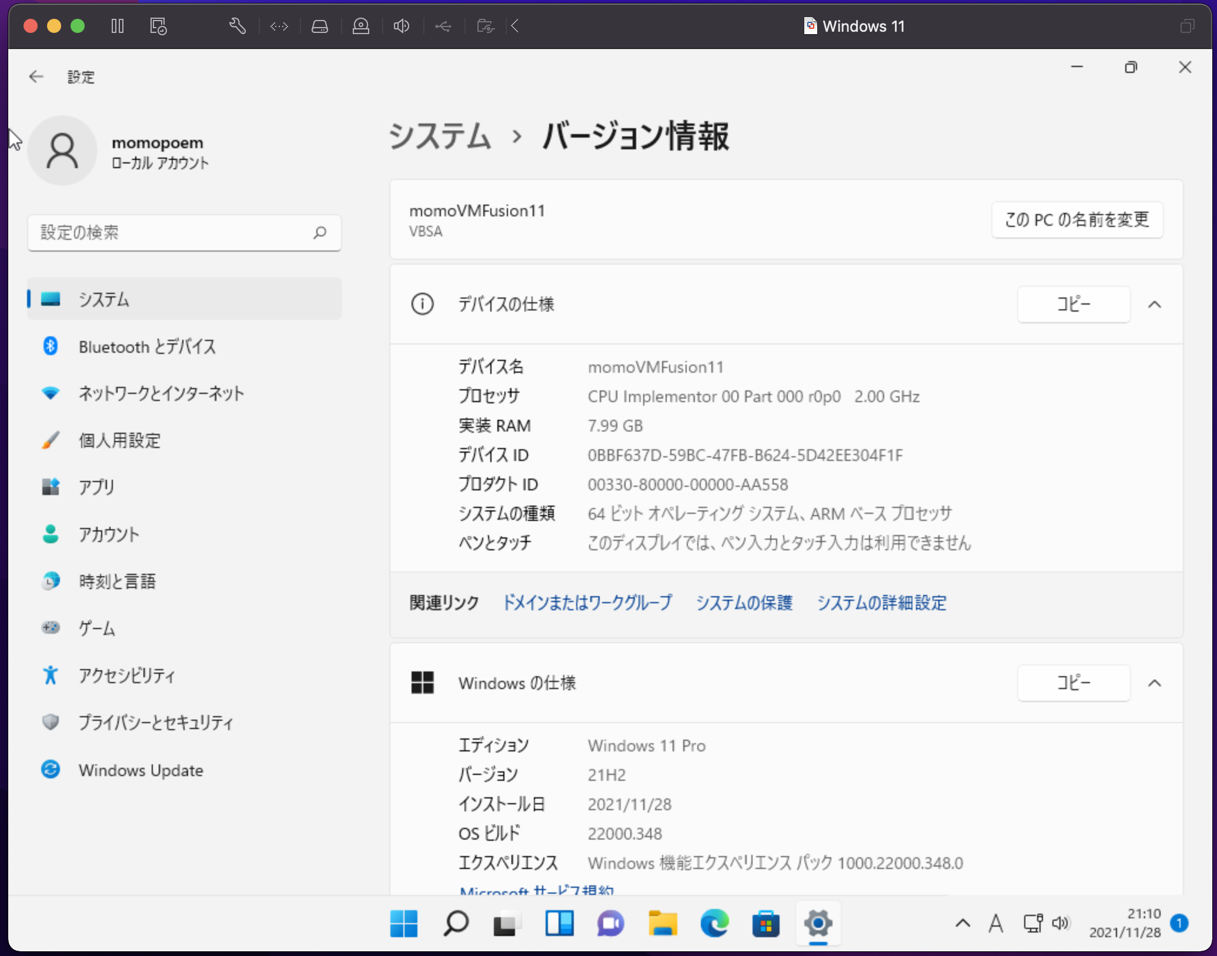This screenshot has width=1217, height=956.
Task: Click the product ID 00330-80000-00000-AA558
Action: pyautogui.click(x=688, y=484)
